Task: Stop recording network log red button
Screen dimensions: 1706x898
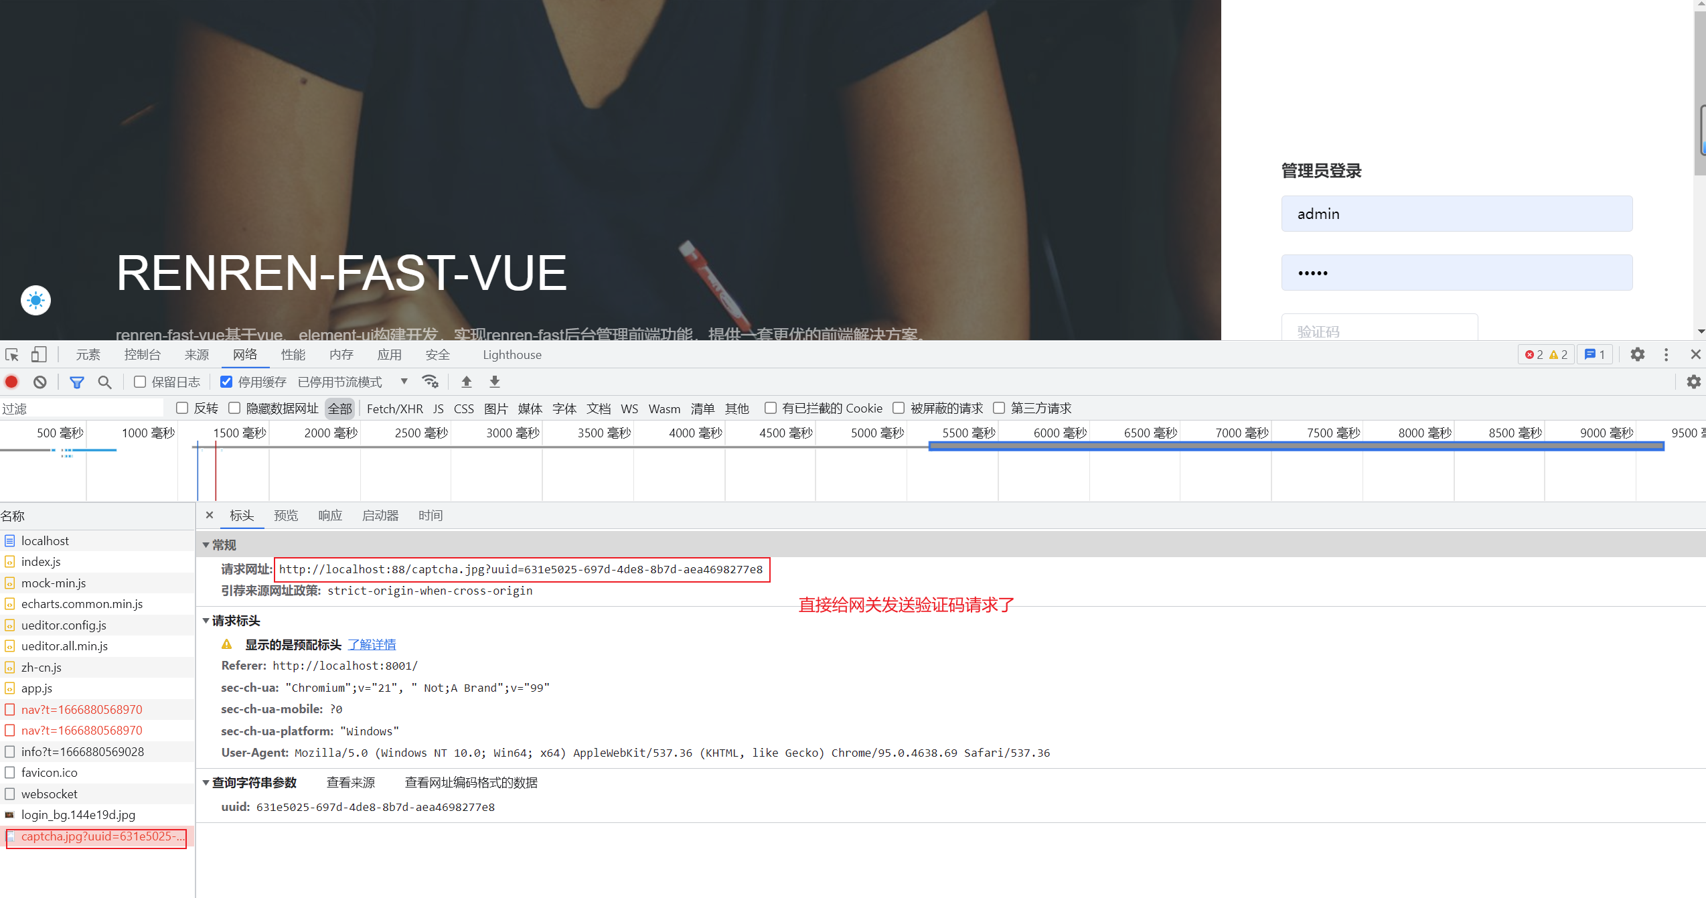Action: click(11, 382)
